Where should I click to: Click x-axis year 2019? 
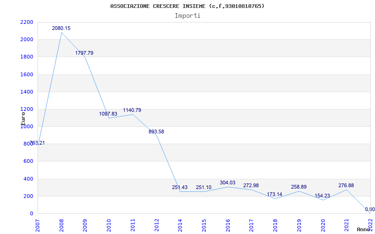pyautogui.click(x=299, y=225)
